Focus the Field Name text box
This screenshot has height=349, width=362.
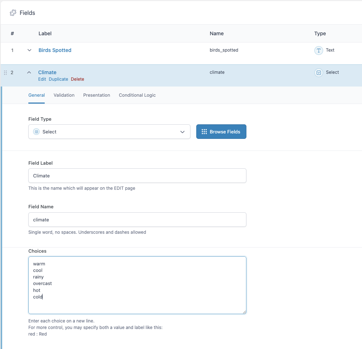pyautogui.click(x=137, y=220)
